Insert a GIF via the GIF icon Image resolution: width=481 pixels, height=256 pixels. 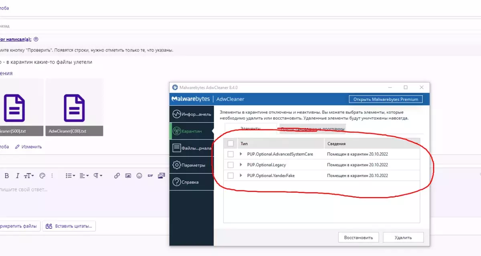(150, 176)
